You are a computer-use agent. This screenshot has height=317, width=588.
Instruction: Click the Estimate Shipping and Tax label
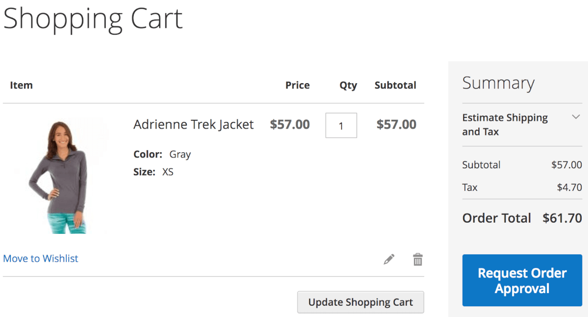click(505, 125)
